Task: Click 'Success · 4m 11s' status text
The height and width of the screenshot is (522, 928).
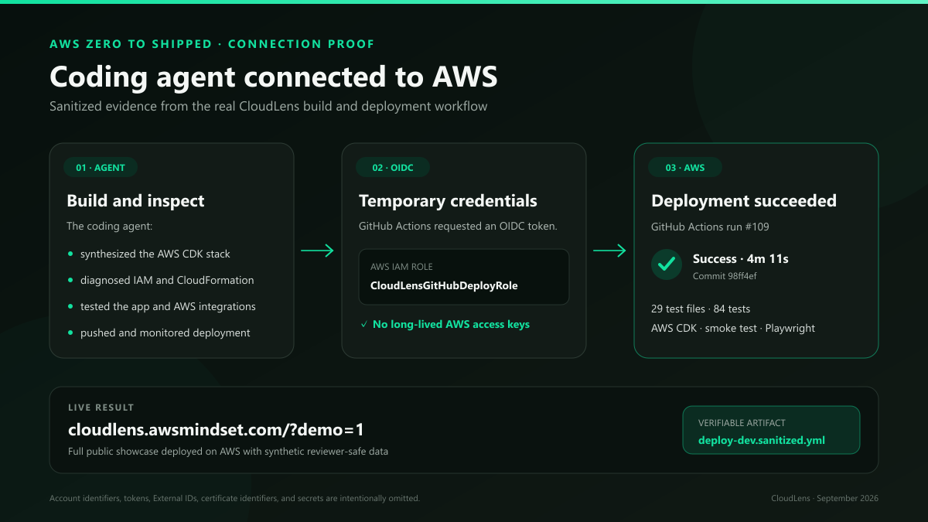Action: [x=741, y=259]
